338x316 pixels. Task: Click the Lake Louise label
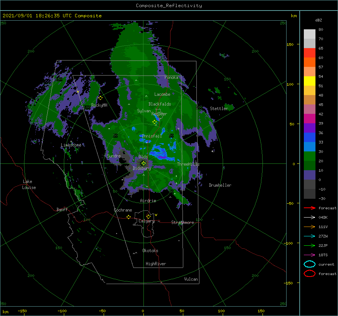(29, 184)
